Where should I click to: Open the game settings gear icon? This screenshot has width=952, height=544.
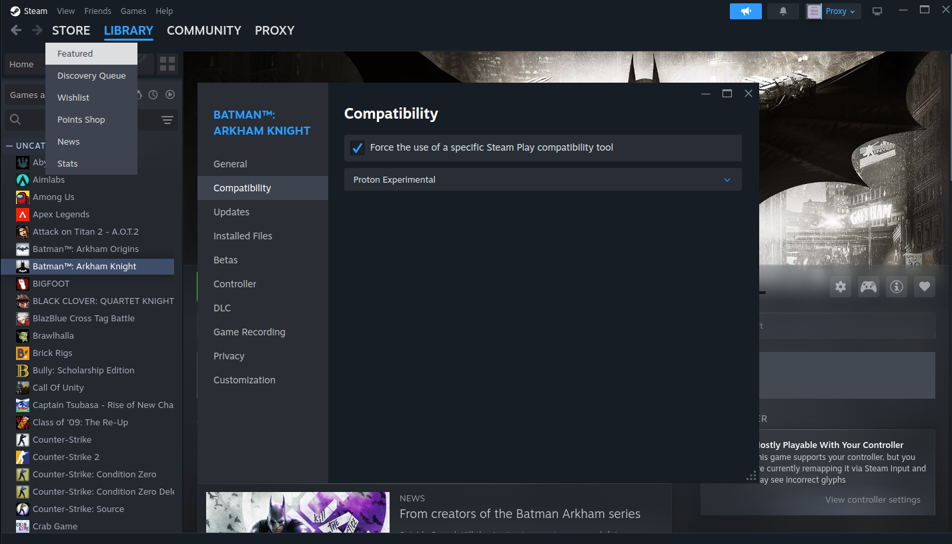841,287
